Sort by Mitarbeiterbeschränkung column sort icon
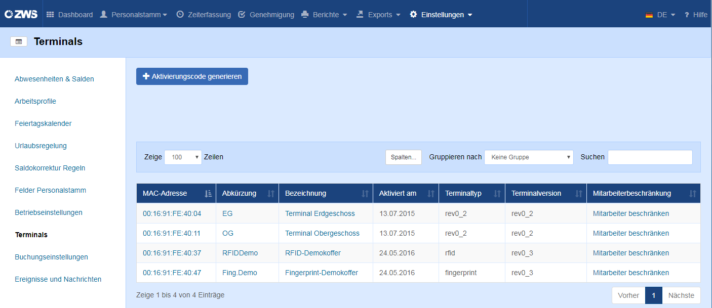 (x=693, y=193)
